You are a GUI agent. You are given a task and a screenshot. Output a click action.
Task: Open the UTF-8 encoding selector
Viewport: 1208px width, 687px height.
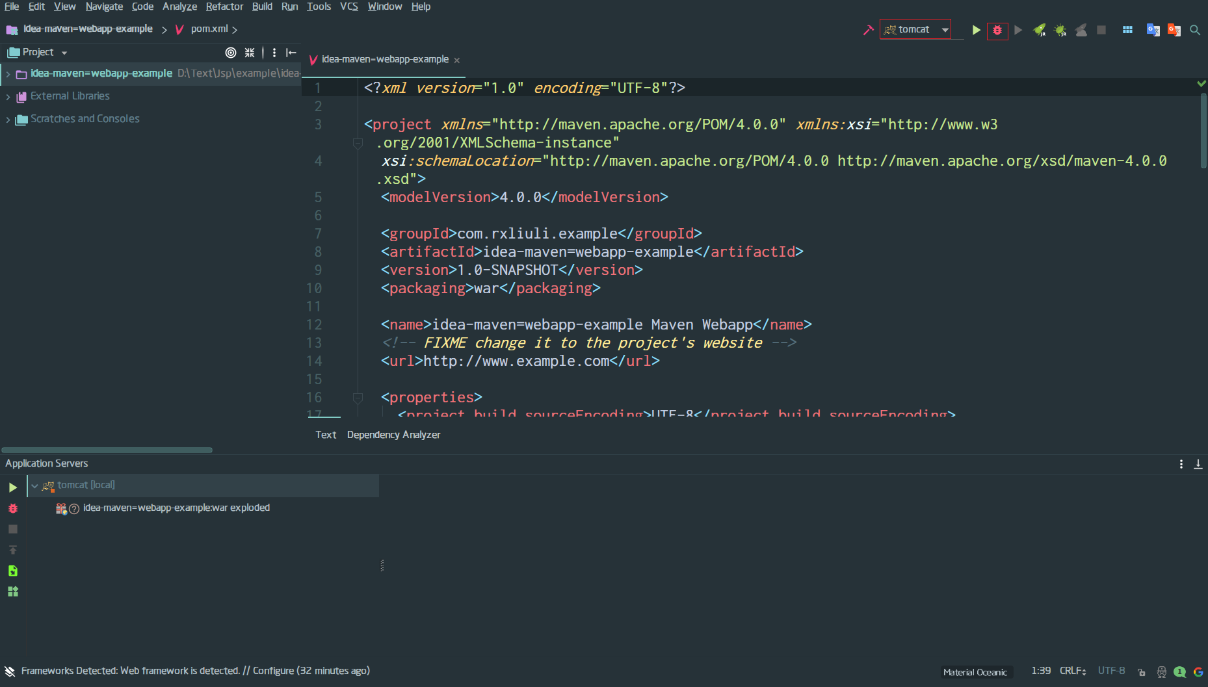pyautogui.click(x=1111, y=671)
